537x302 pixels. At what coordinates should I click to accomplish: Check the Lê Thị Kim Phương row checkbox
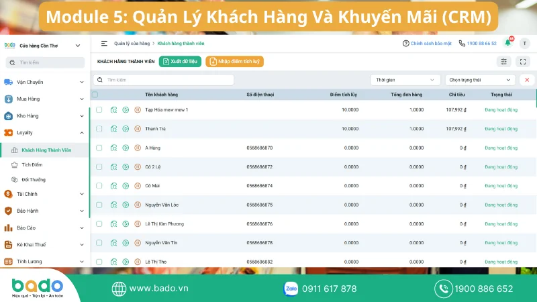[99, 224]
